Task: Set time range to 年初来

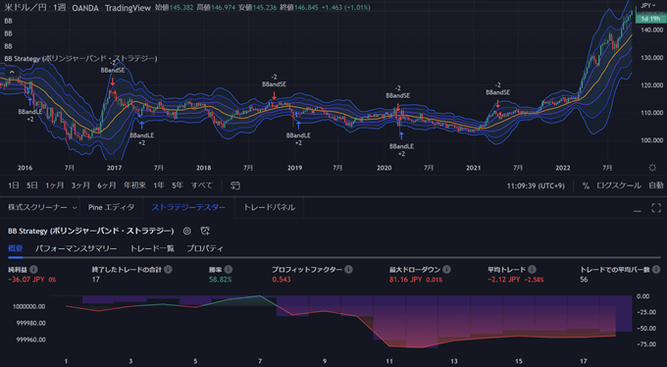Action: coord(134,185)
